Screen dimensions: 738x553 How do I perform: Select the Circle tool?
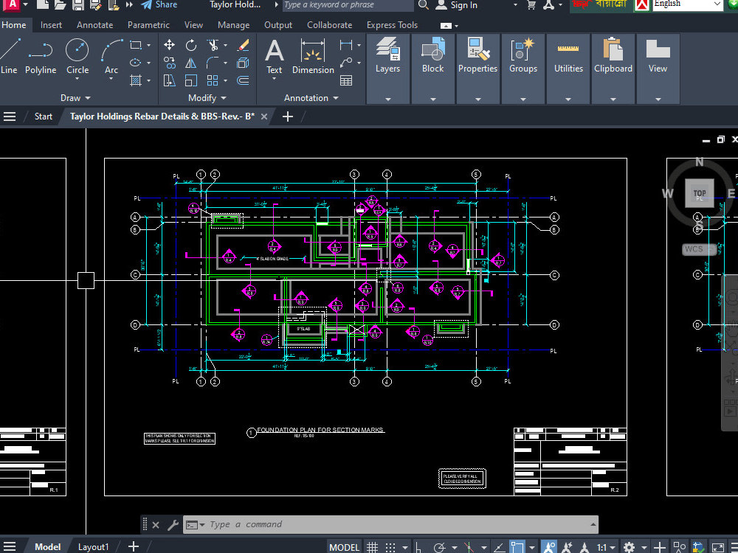77,52
